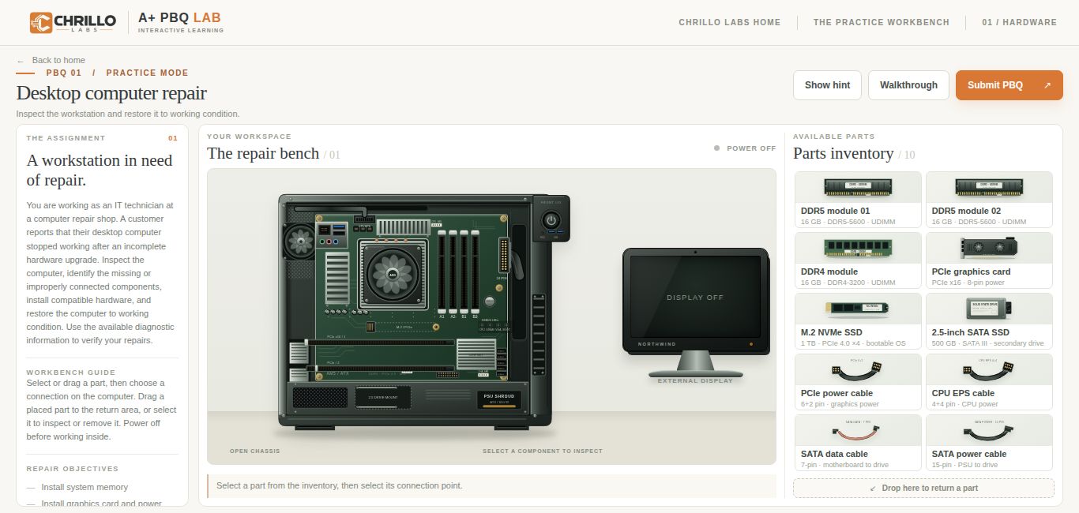
Task: Open Chrillo Labs Home nav link
Action: [729, 22]
